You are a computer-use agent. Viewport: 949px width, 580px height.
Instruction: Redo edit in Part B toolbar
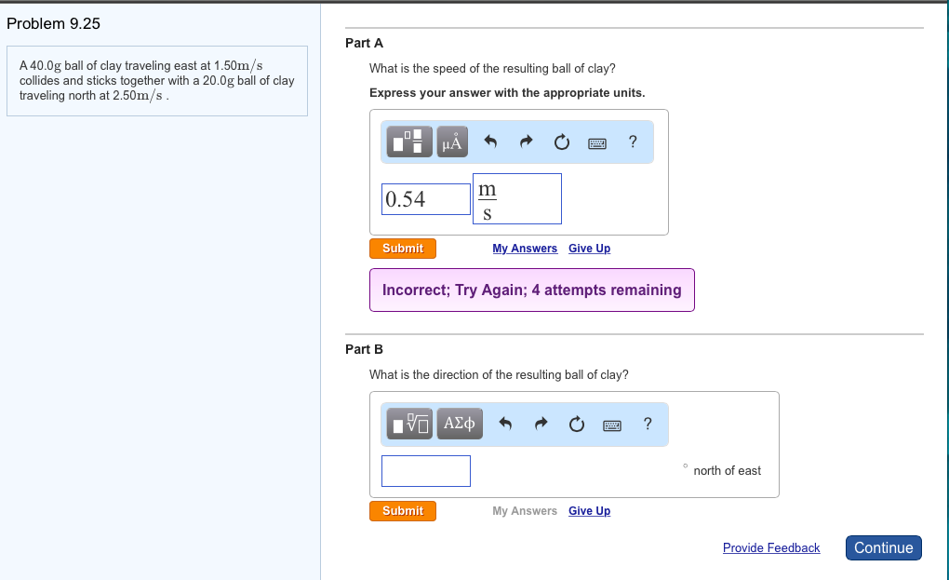[541, 424]
